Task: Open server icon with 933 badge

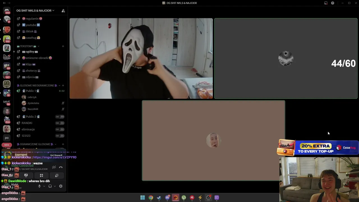Action: click(7, 120)
